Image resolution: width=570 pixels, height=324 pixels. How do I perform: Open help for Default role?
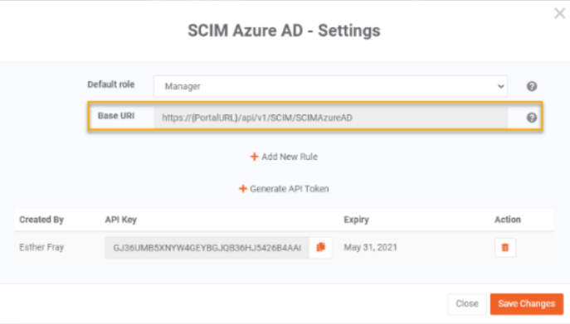(x=532, y=86)
